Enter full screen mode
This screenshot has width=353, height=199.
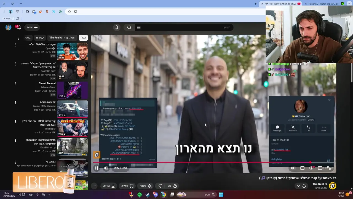pos(329,168)
